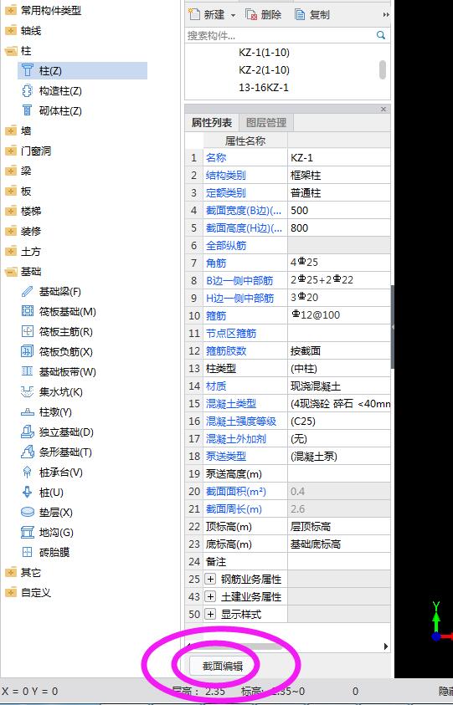The height and width of the screenshot is (705, 453).
Task: Expand 土建业务属性 row
Action: tap(210, 596)
